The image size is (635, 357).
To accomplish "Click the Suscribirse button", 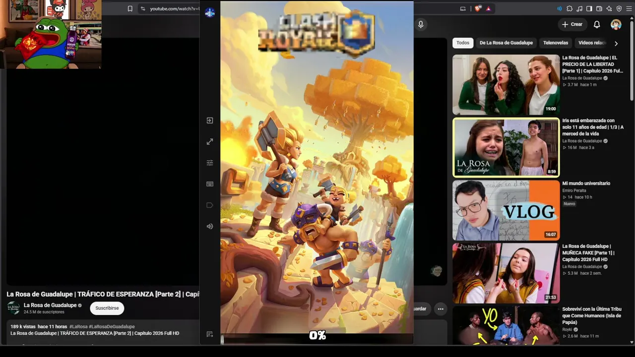I will coord(107,308).
